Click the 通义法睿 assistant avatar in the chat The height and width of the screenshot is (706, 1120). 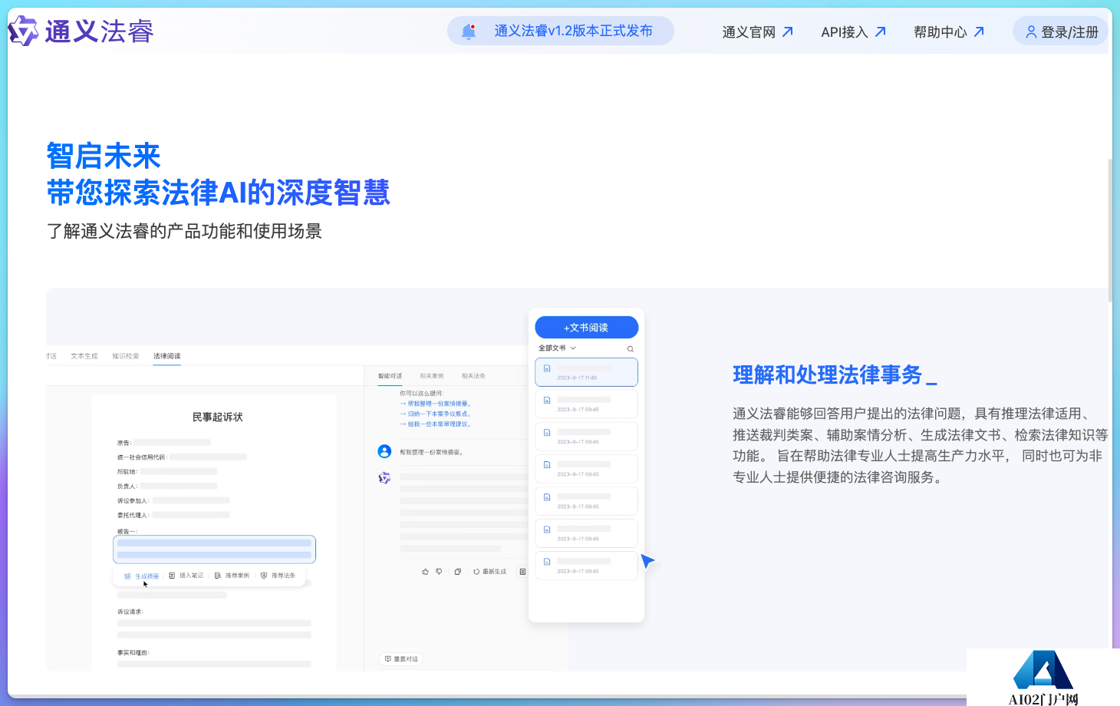tap(385, 478)
